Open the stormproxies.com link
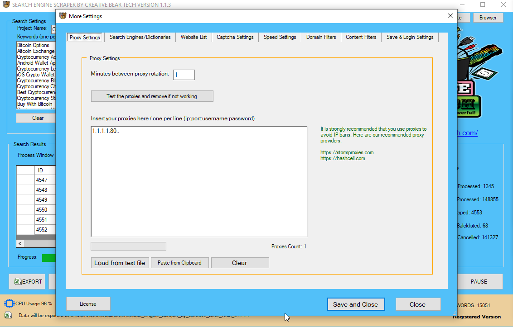 click(x=347, y=152)
